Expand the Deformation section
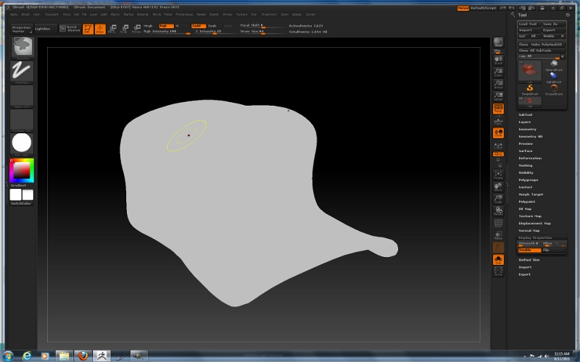The height and width of the screenshot is (362, 580). [x=530, y=159]
